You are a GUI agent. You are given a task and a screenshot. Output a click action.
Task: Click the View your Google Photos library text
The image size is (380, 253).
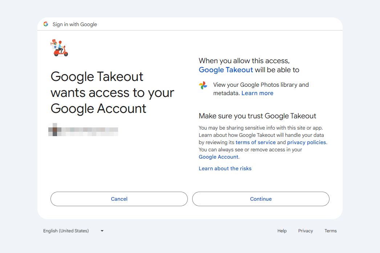(261, 85)
